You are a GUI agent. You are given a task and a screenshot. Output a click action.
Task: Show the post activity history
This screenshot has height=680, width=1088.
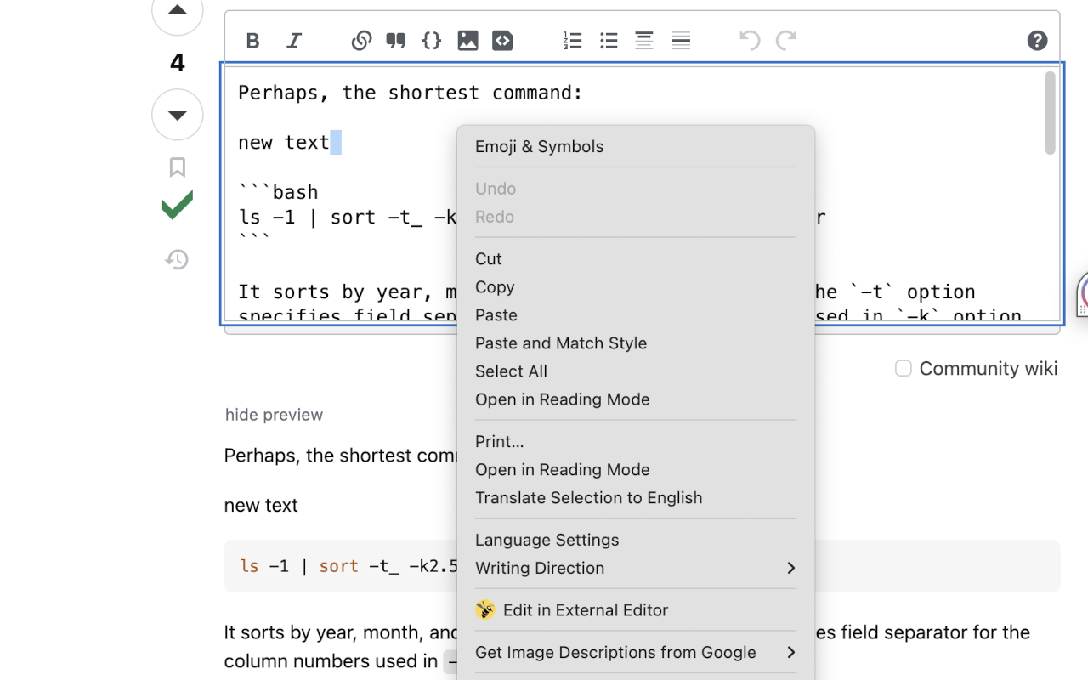pos(177,259)
